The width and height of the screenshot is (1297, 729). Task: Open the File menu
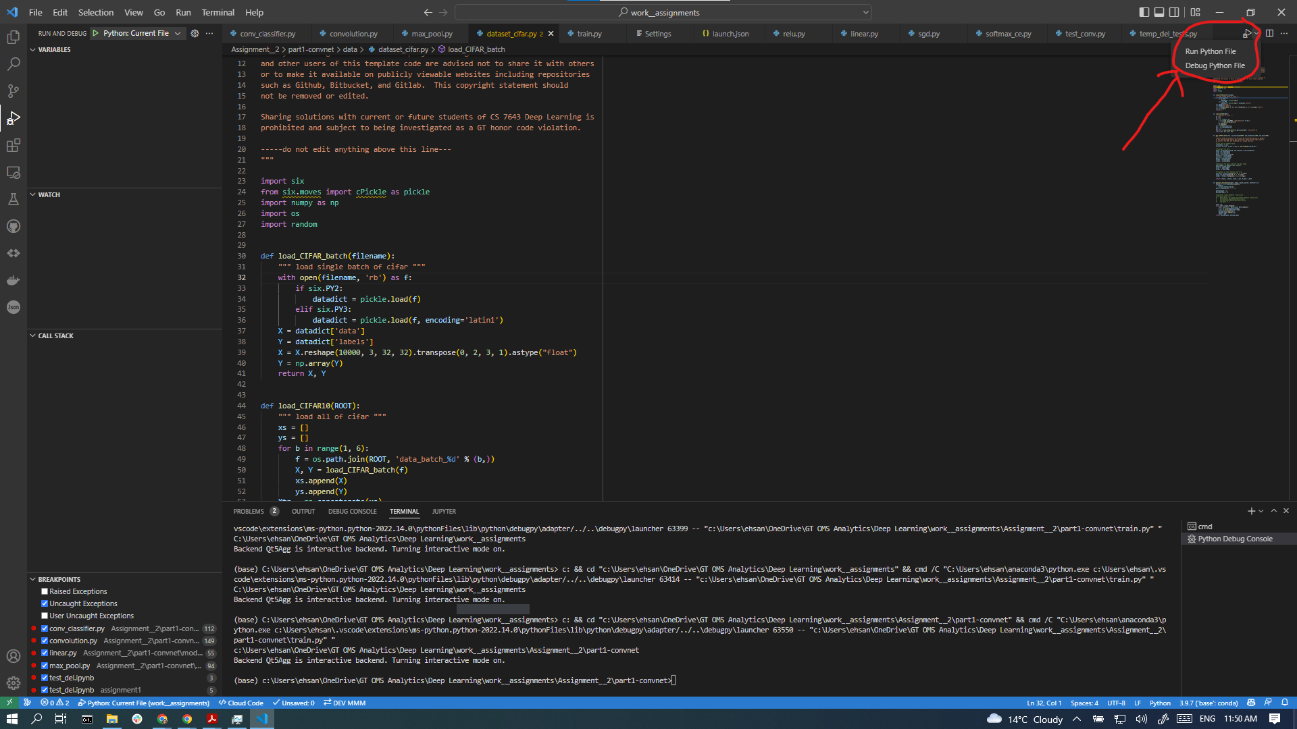[36, 12]
